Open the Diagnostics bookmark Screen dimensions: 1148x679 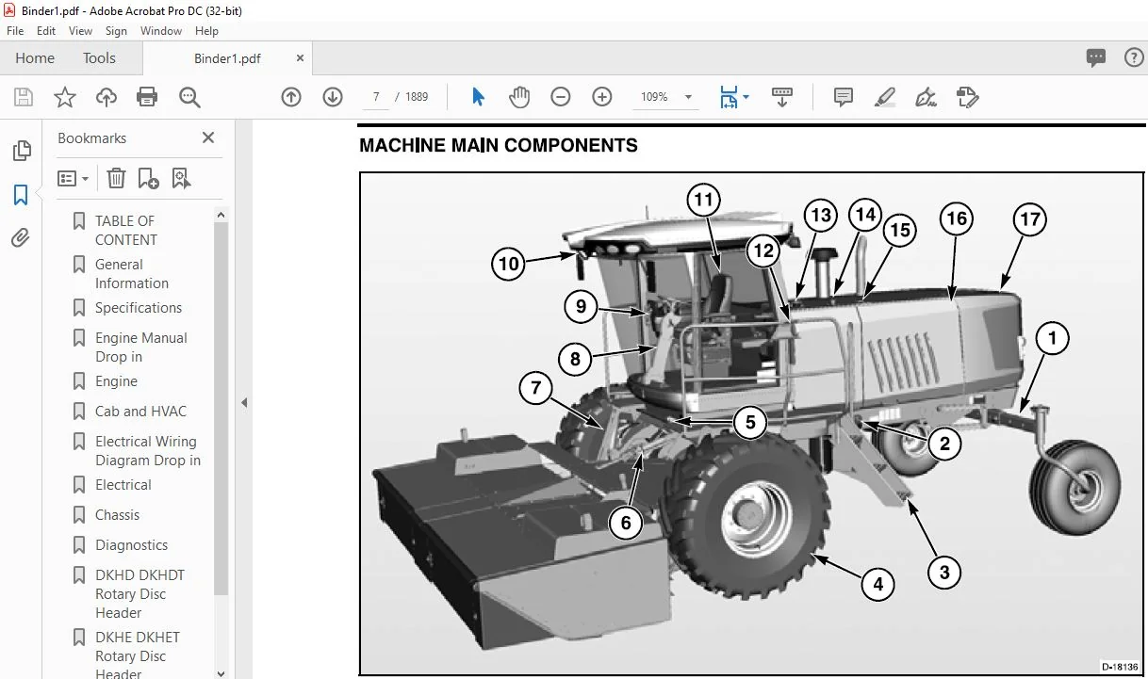tap(131, 545)
